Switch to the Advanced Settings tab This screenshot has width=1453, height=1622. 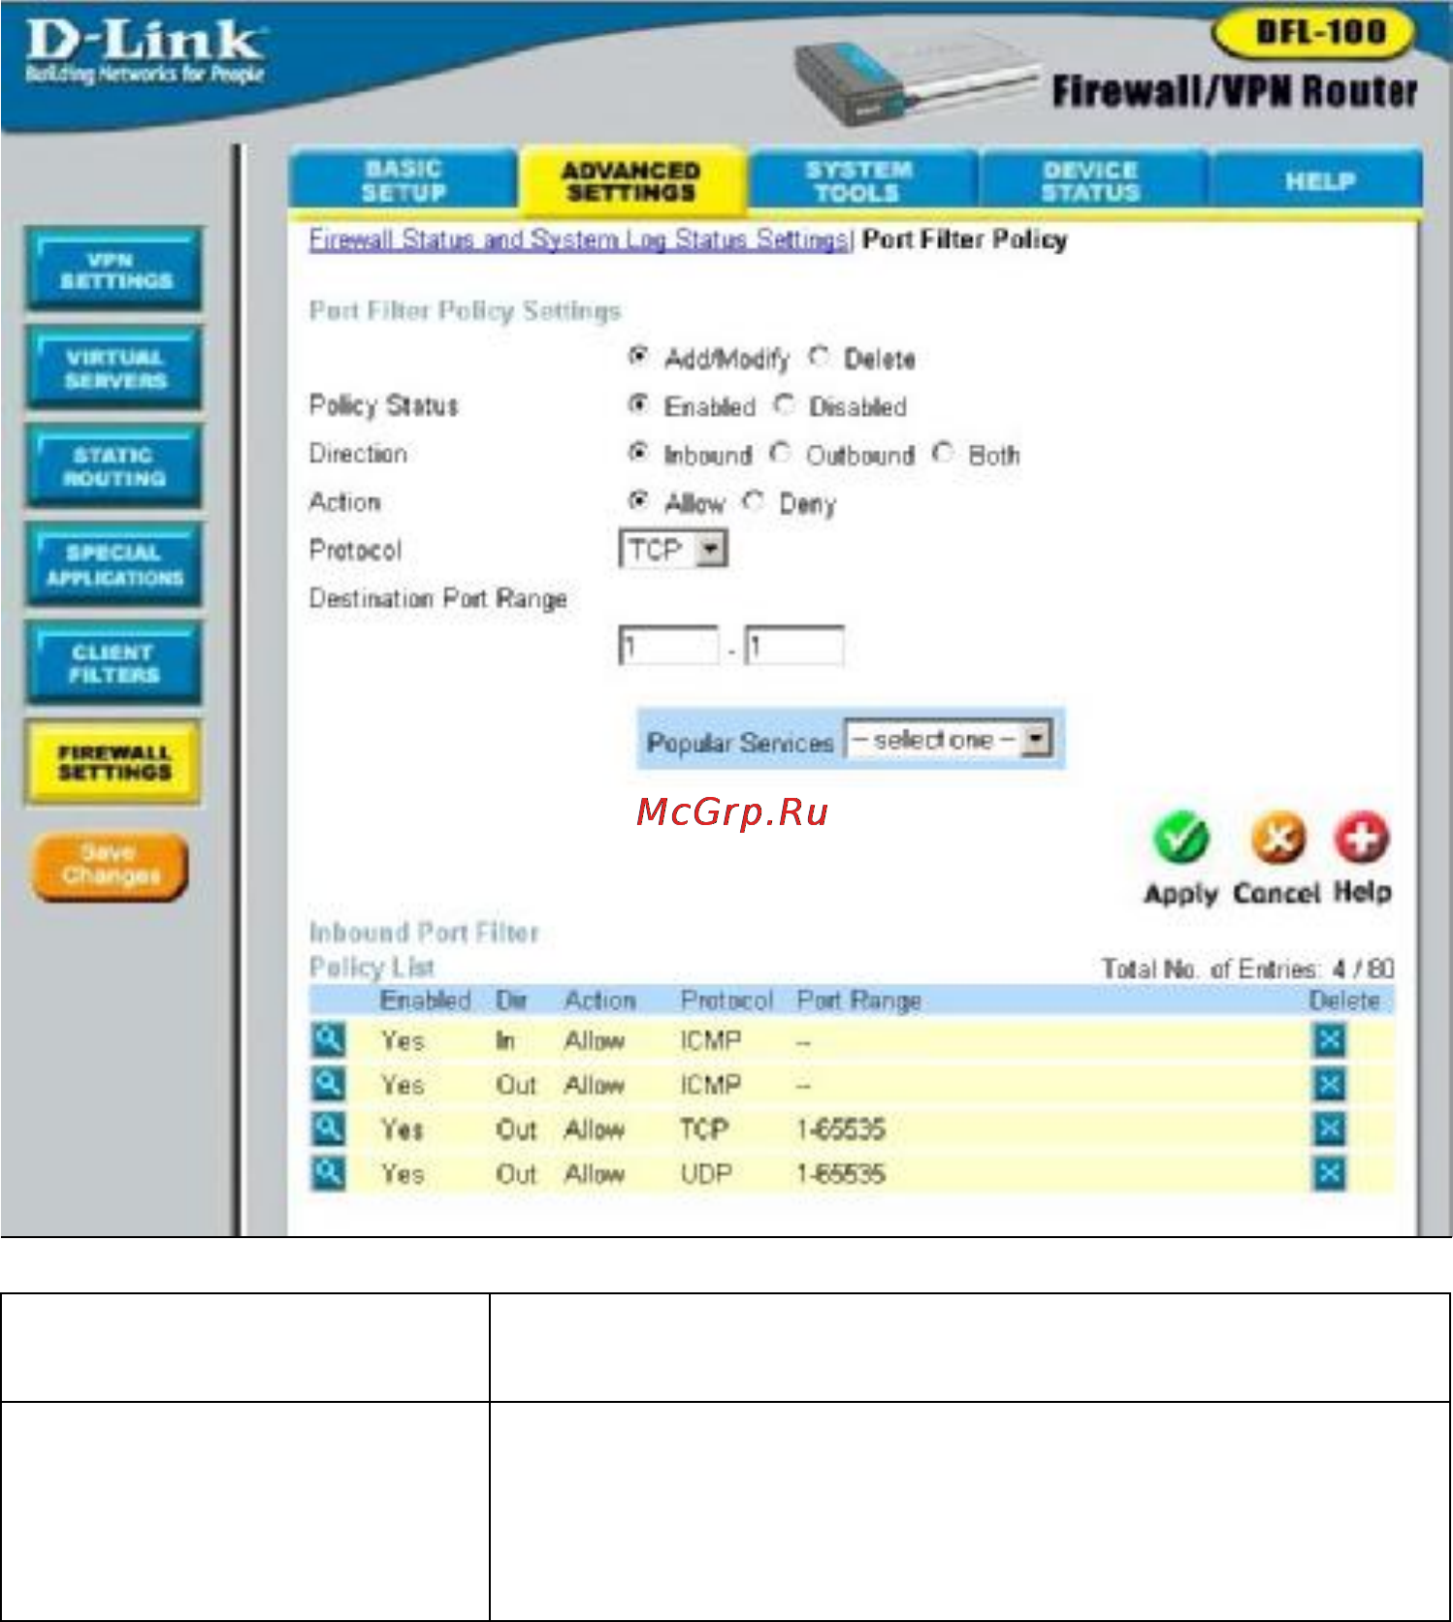click(631, 180)
